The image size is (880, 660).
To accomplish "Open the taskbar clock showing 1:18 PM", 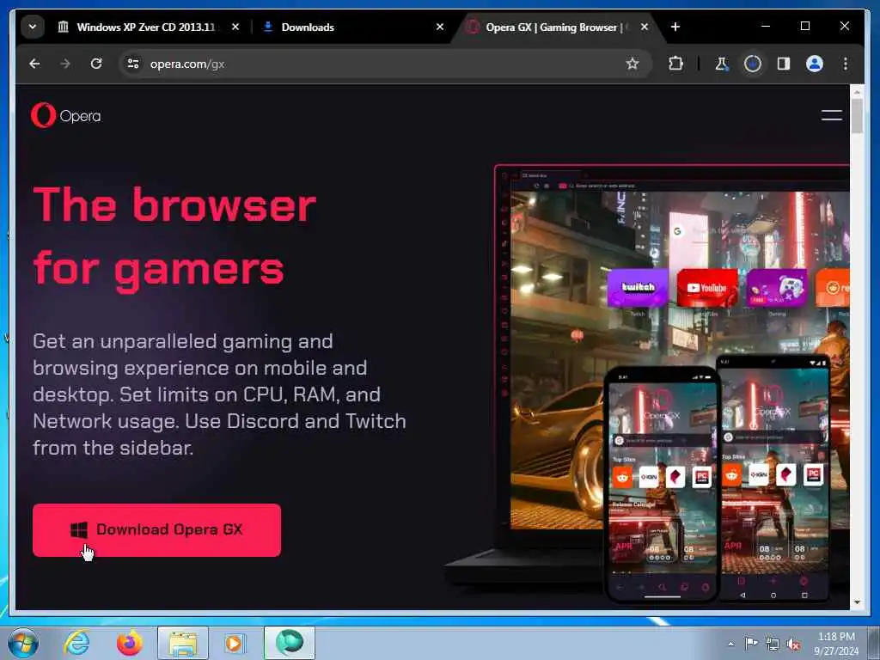I will [x=836, y=644].
